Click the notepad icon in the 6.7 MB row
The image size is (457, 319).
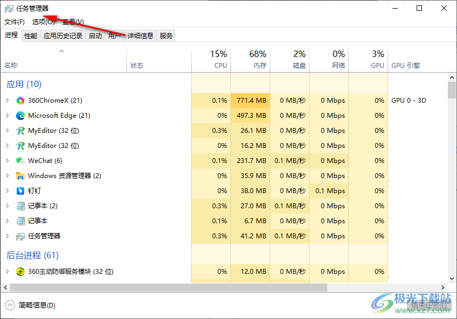[x=20, y=221]
